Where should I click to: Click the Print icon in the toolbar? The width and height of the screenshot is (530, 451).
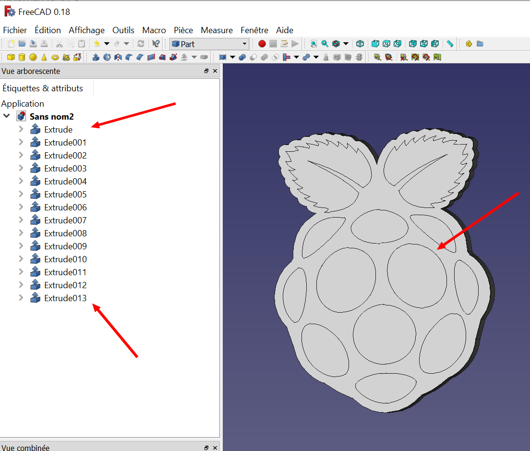(44, 44)
